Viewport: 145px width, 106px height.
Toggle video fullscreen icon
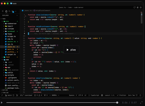pos(141,103)
